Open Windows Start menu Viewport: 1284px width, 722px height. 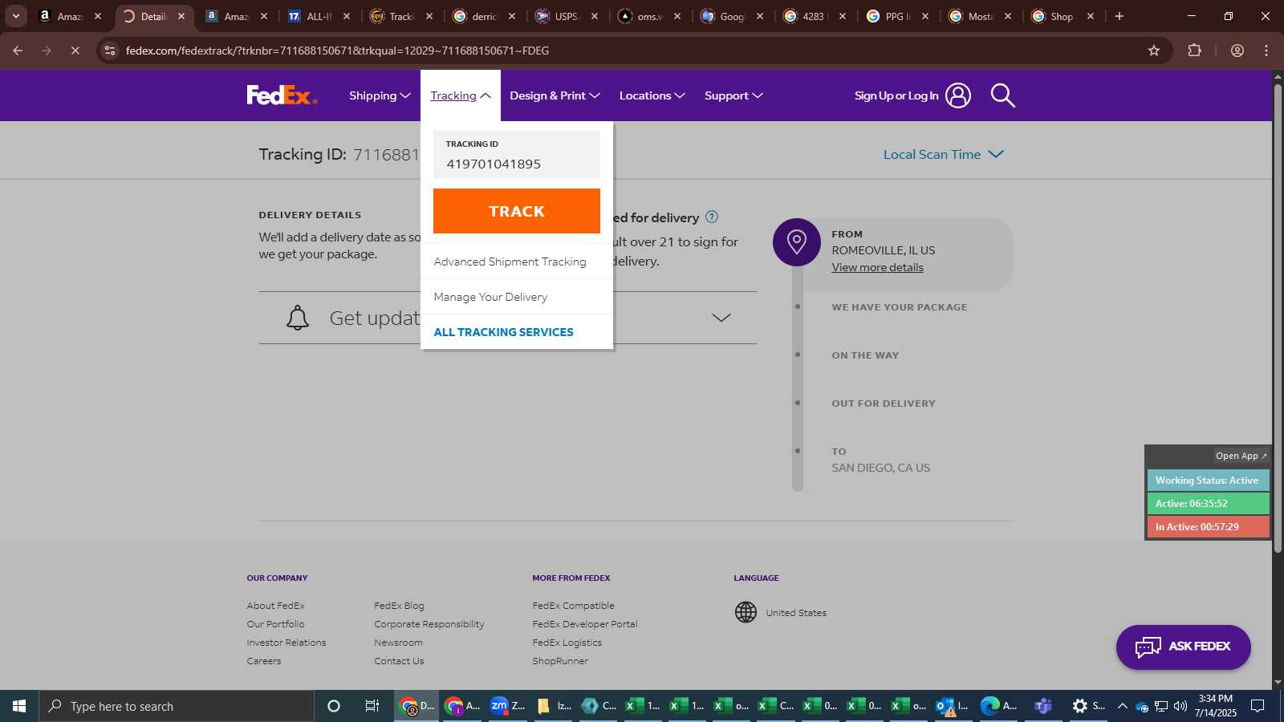pyautogui.click(x=19, y=706)
